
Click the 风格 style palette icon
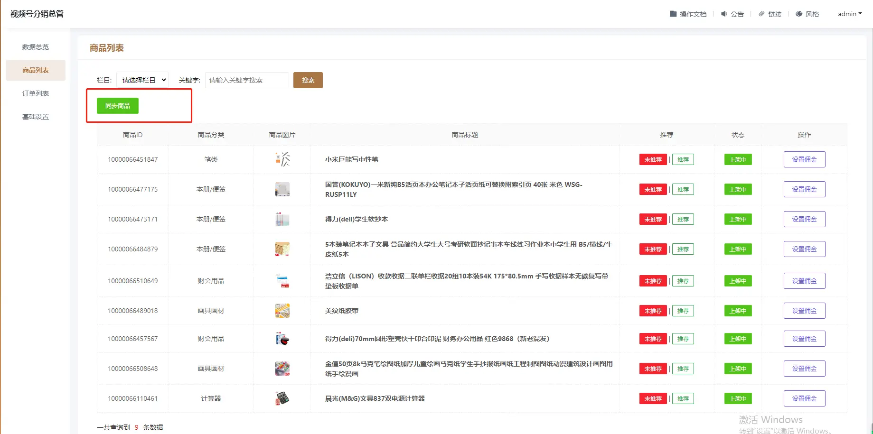coord(799,14)
